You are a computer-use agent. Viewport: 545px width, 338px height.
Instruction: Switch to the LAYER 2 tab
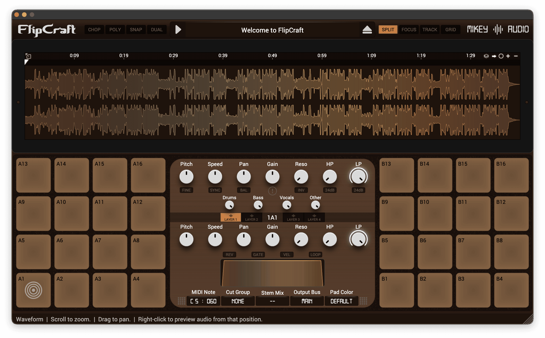click(x=252, y=218)
